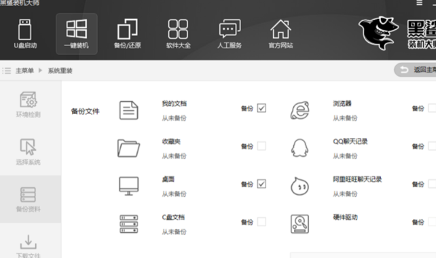
Task: Click the 主菜单 list icon
Action: 6,71
